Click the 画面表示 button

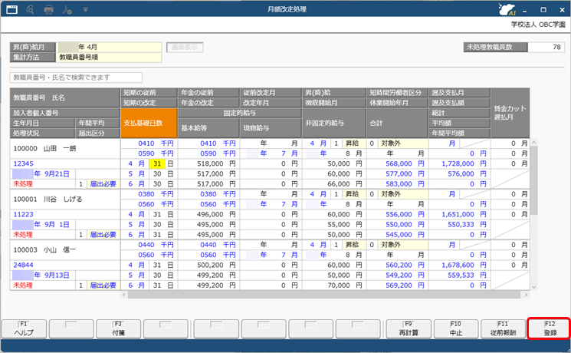click(187, 47)
